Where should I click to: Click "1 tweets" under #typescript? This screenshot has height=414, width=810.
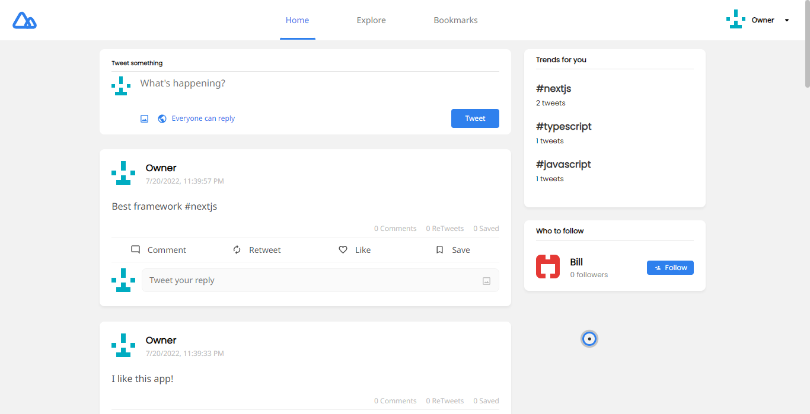(550, 141)
